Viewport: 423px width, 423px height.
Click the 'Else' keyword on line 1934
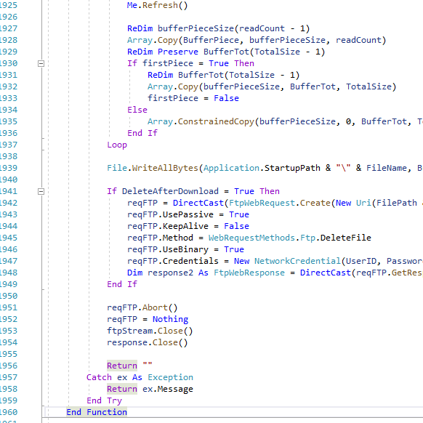(x=137, y=110)
